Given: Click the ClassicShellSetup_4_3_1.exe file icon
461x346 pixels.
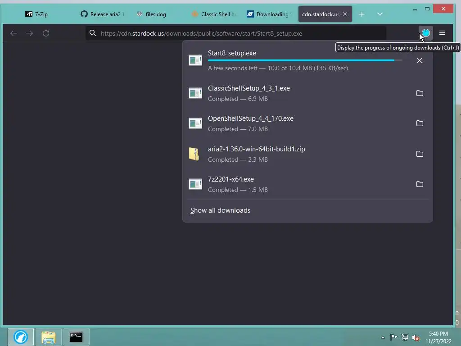Looking at the screenshot, I should click(x=195, y=93).
